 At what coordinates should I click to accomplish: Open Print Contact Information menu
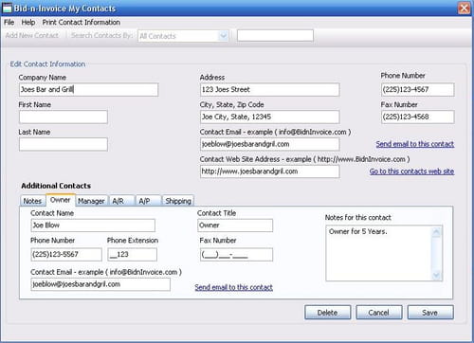coord(82,23)
